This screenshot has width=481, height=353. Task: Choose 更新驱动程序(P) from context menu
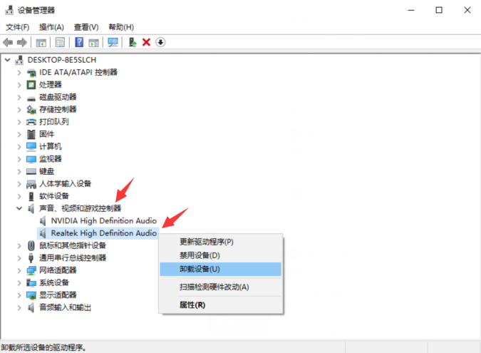click(221, 242)
